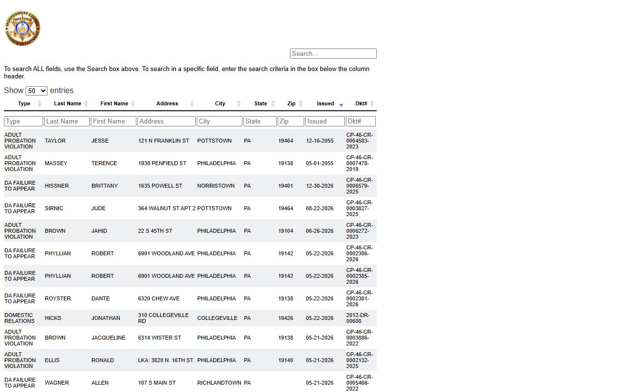Click the Last Name filter field

pos(67,121)
